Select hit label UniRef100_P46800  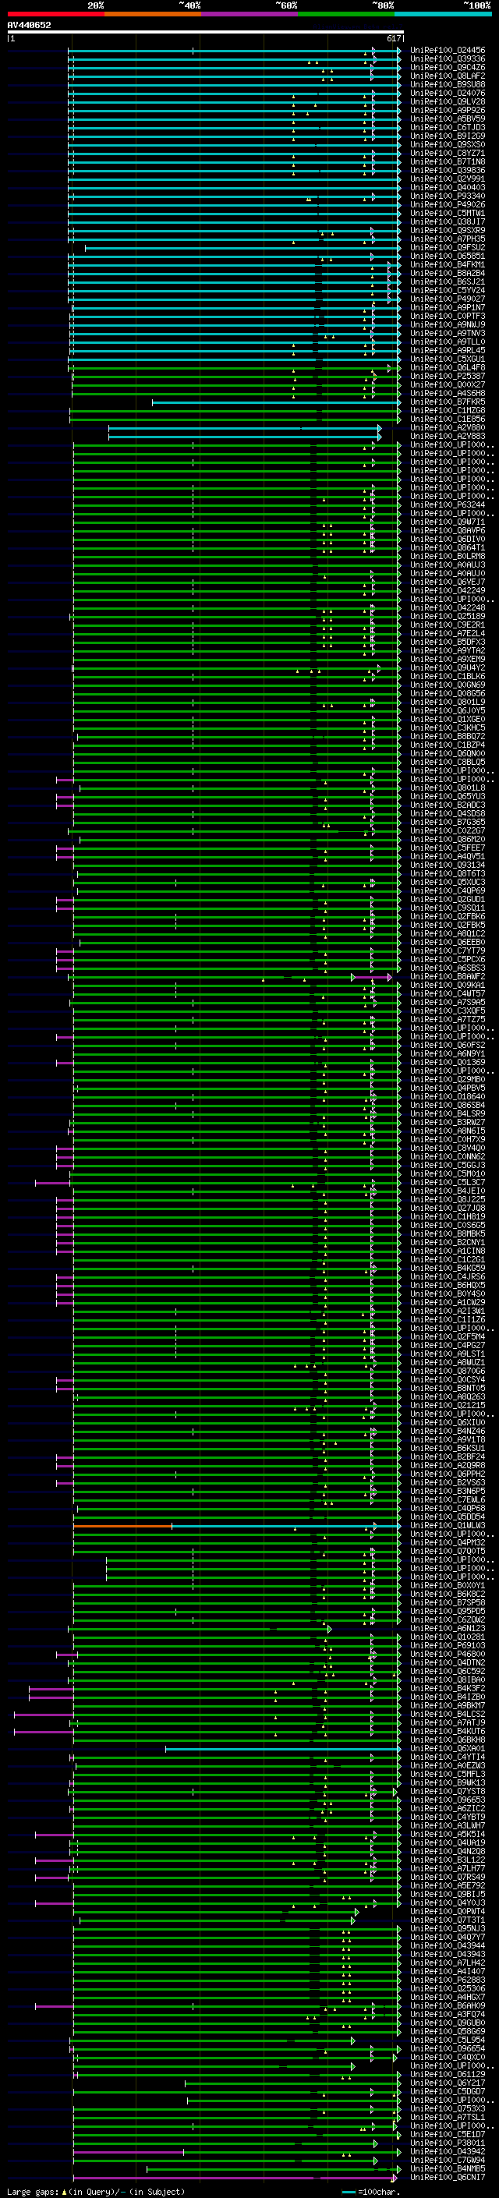[448, 1654]
